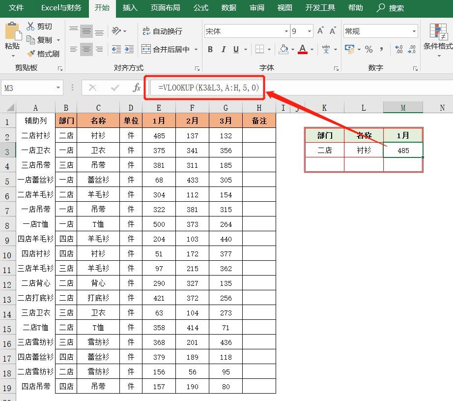Toggle Italic formatting
The height and width of the screenshot is (401, 453).
(224, 49)
